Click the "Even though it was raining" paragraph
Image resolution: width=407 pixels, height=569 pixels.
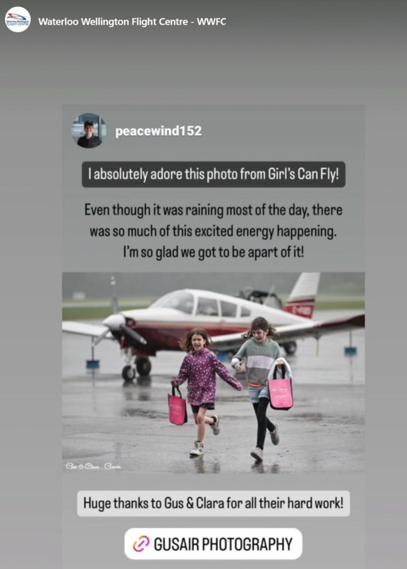tap(213, 231)
